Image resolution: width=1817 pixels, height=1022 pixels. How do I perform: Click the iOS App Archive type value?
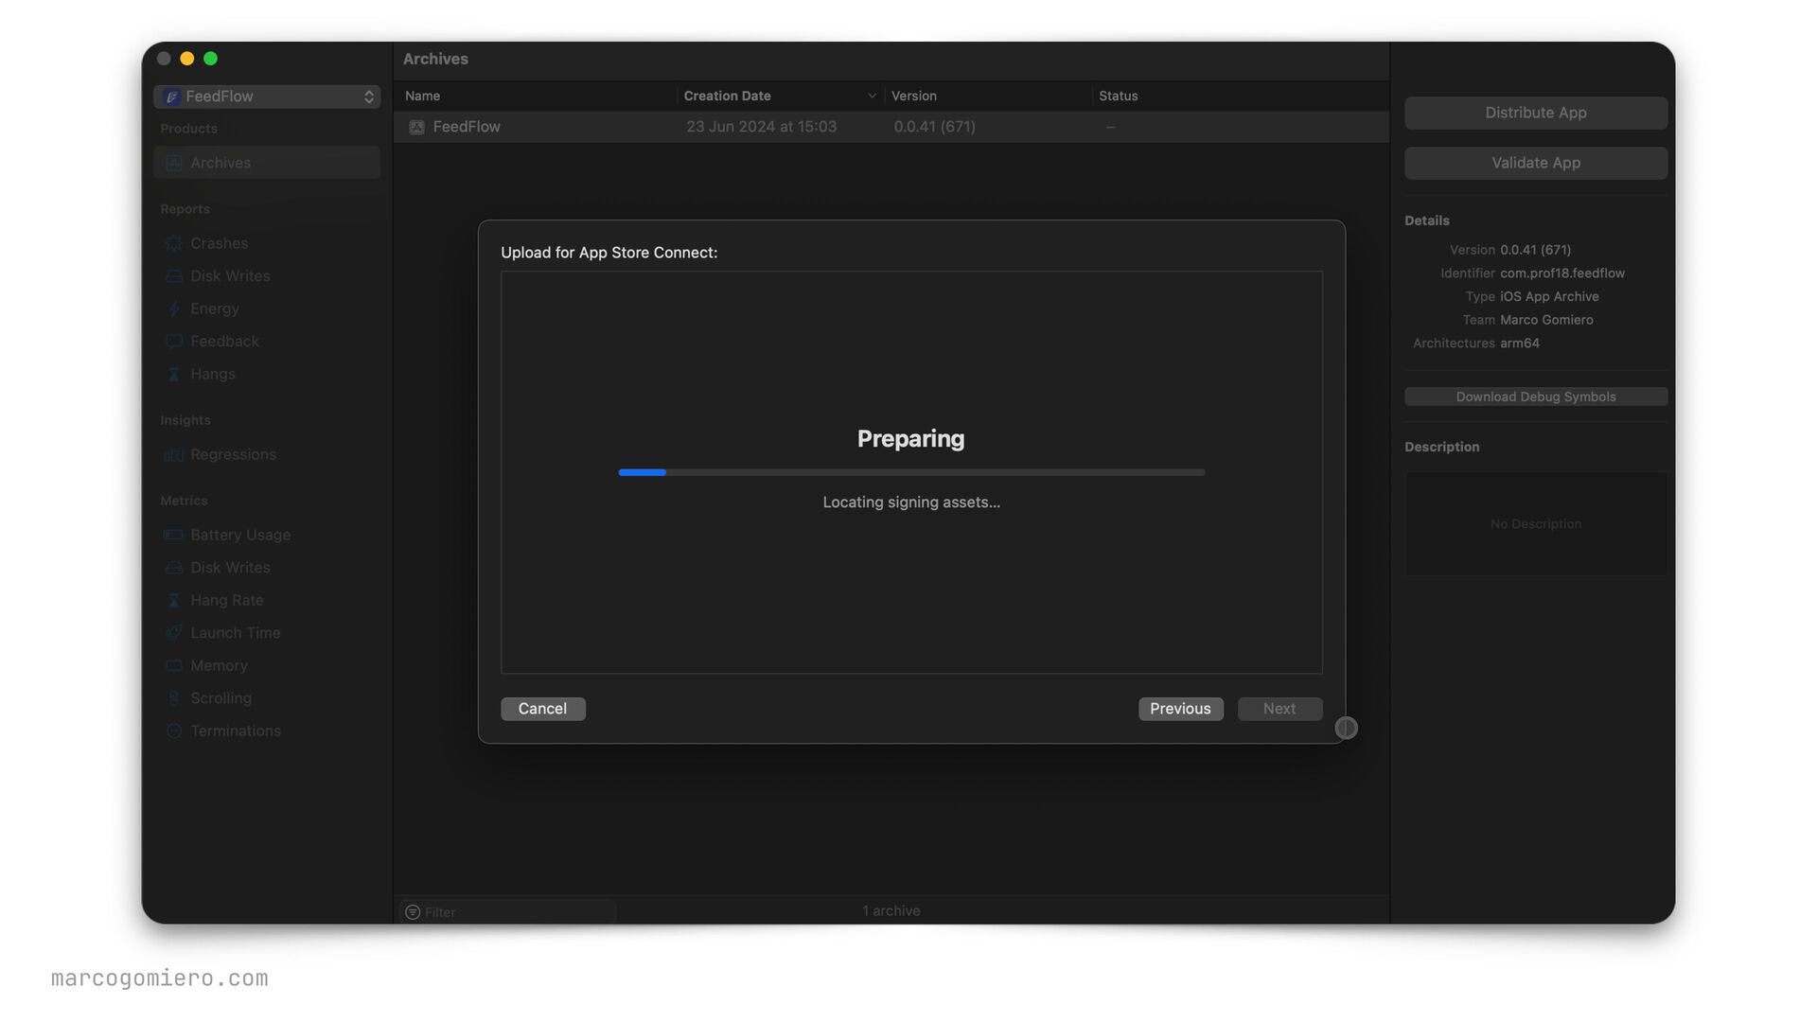1548,296
